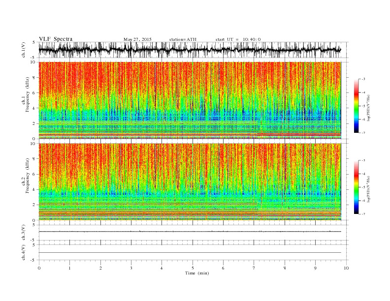Click the time axis tick label "4"
Image resolution: width=390 pixels, height=301 pixels.
tap(162, 268)
